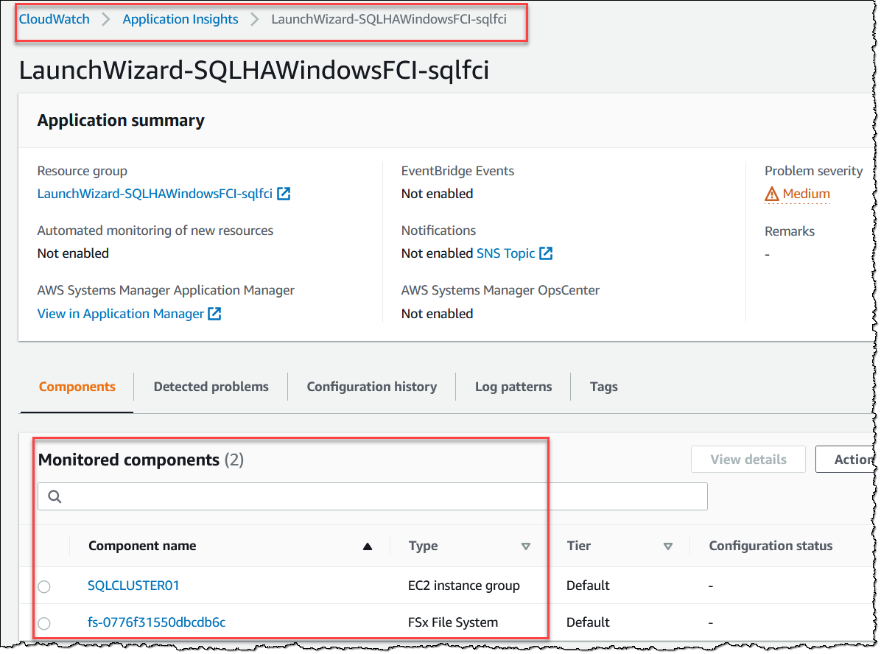Screen dimensions: 881x654
Task: Open the Log patterns tab
Action: point(513,386)
